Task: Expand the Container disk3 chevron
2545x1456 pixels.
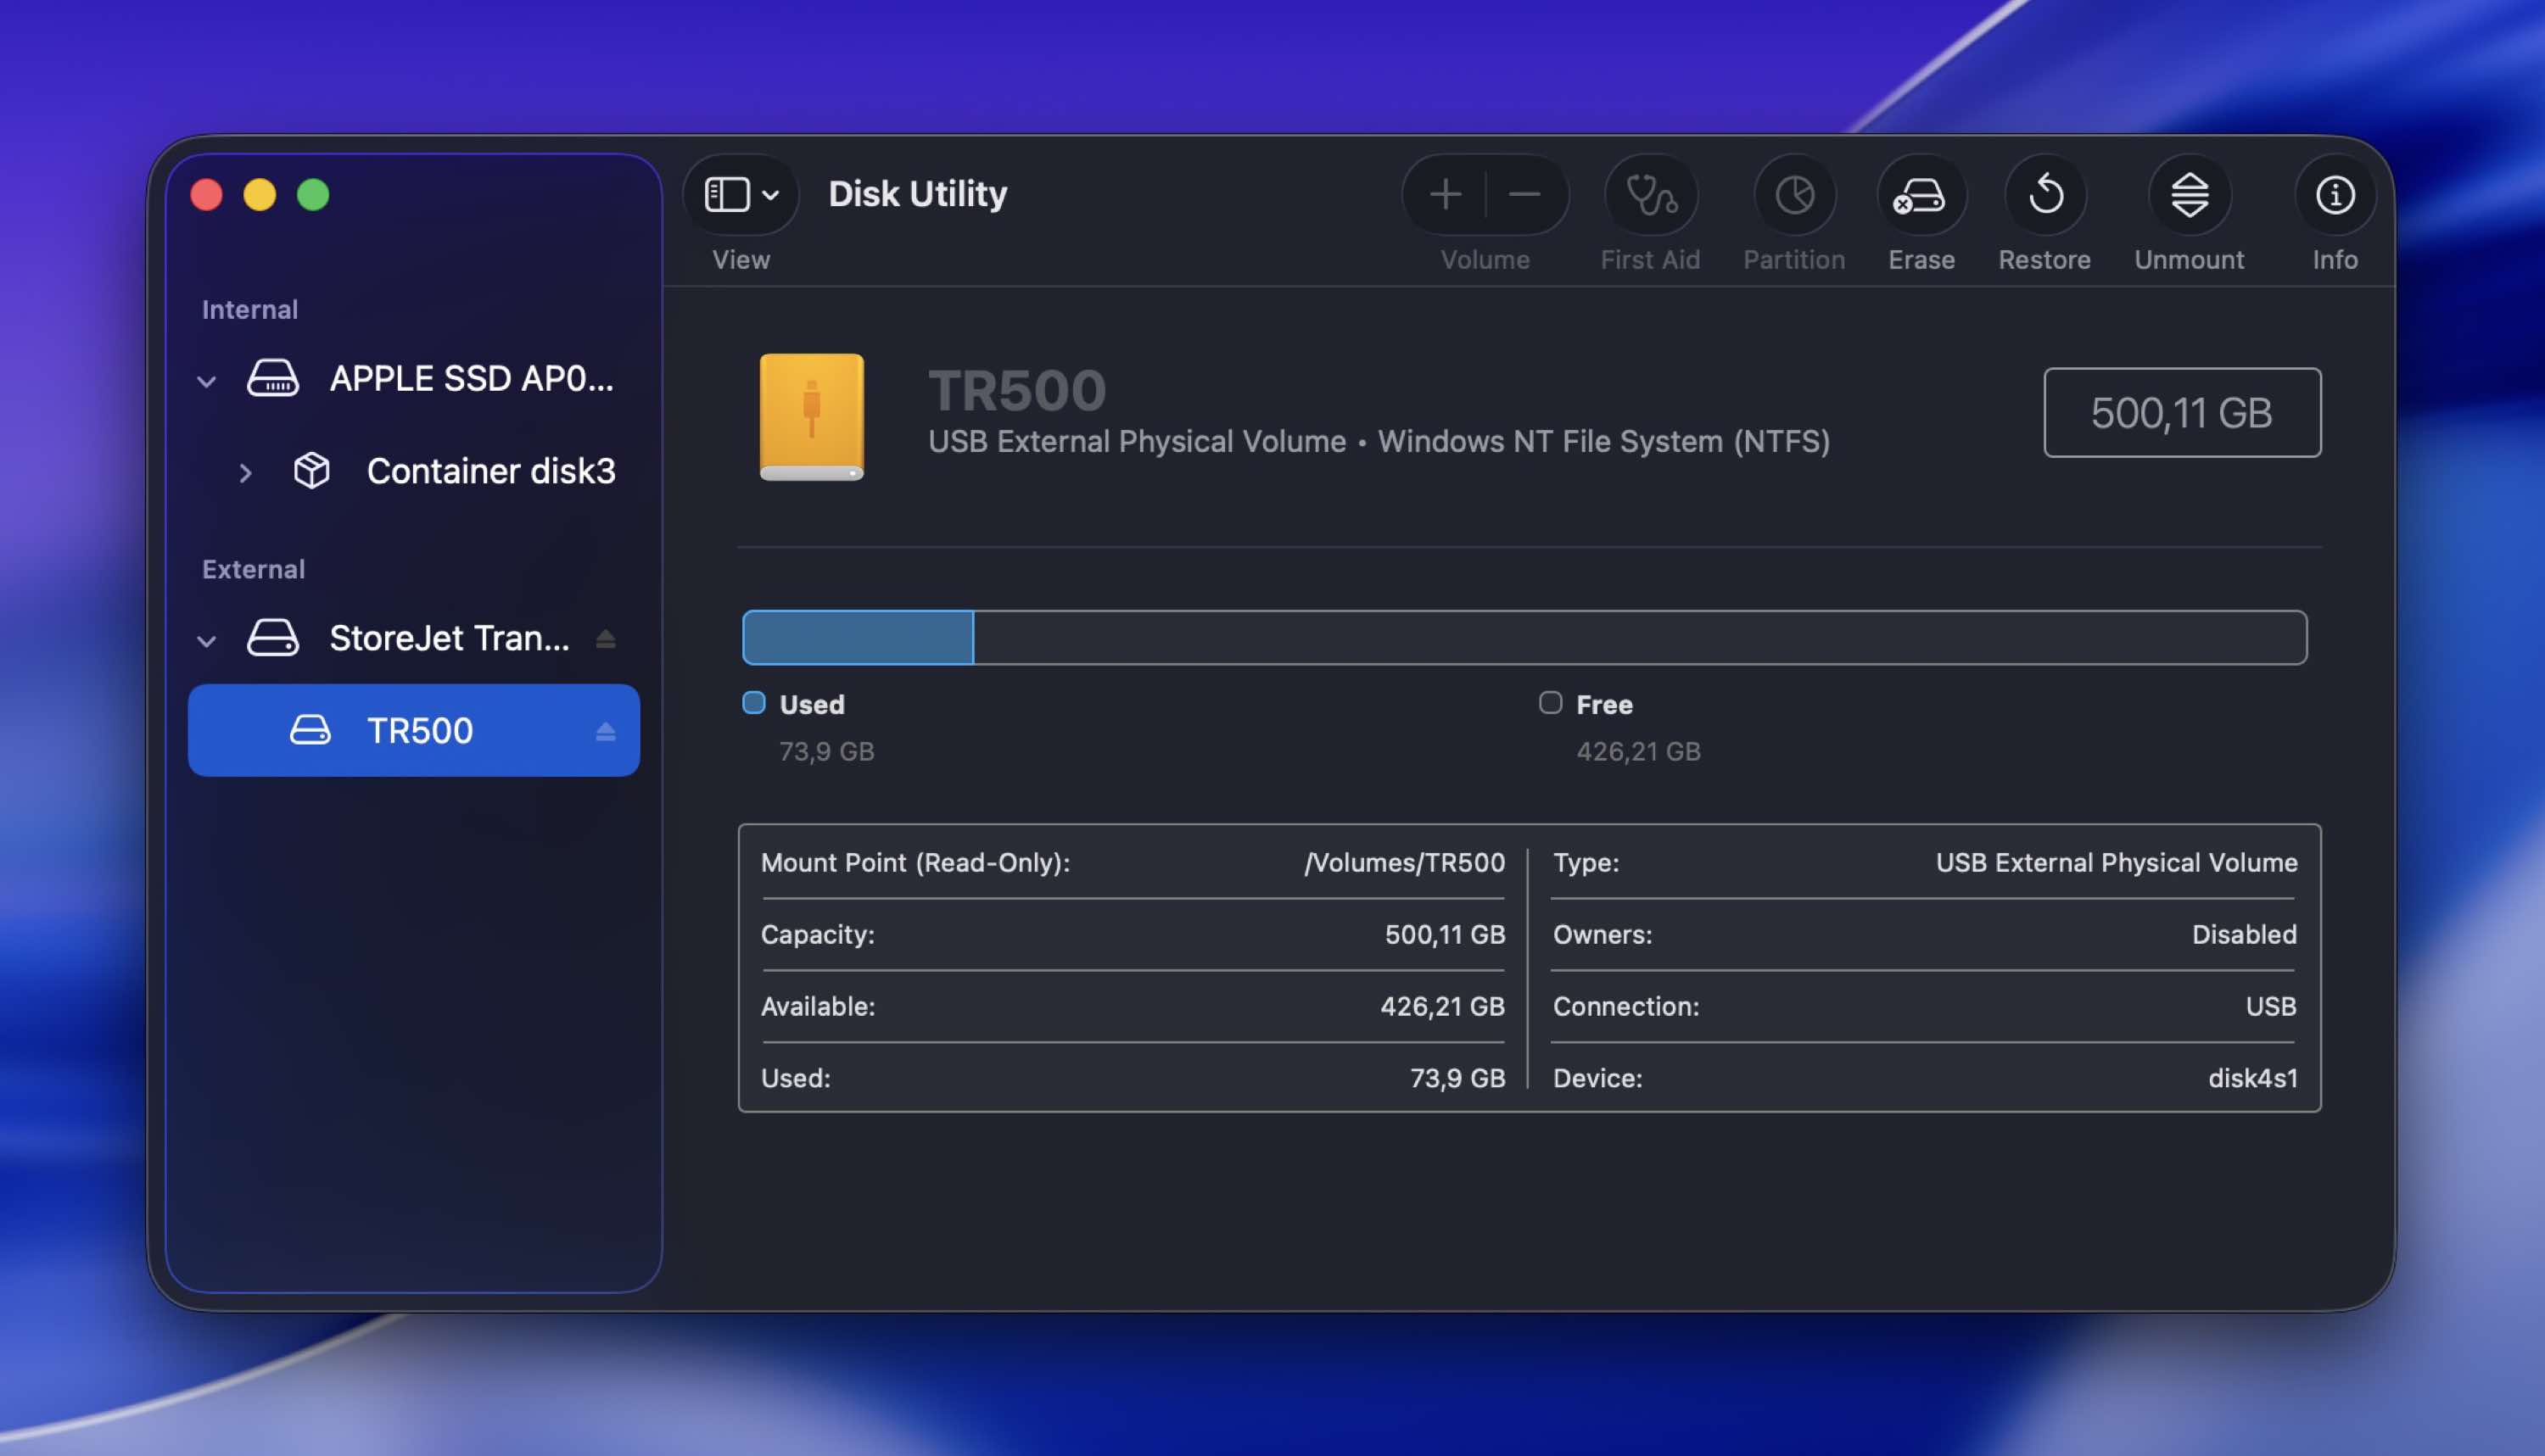Action: 245,472
